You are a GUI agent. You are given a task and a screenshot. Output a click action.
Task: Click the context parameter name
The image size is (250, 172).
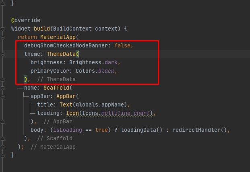[106, 29]
